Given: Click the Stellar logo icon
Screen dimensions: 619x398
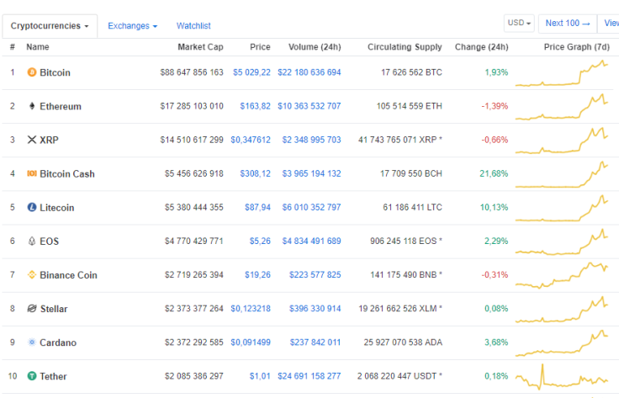Looking at the screenshot, I should click(32, 308).
